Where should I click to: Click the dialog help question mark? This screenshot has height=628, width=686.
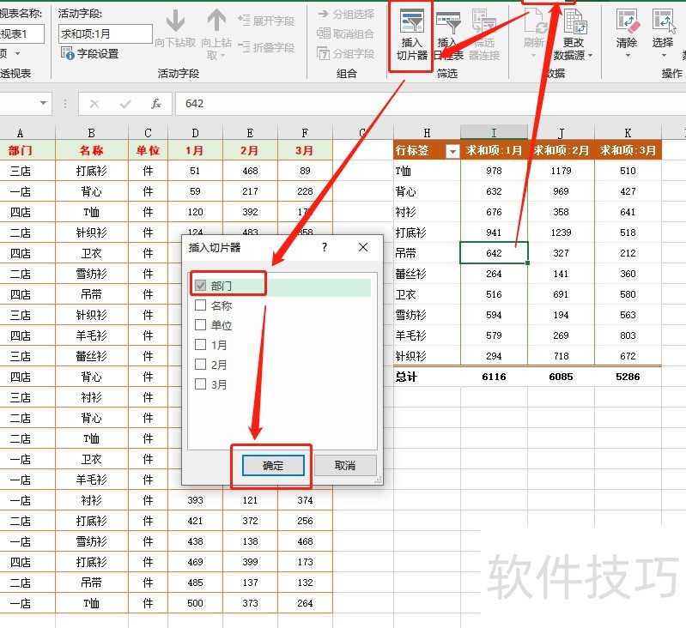[x=325, y=247]
